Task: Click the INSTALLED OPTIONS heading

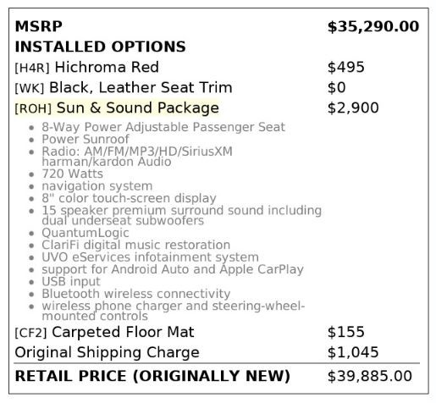Action: point(100,47)
